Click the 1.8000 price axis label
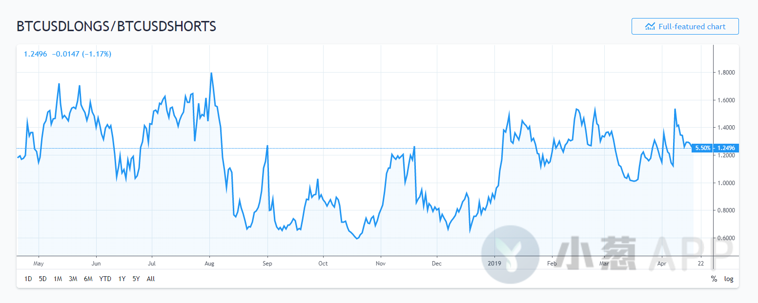758x303 pixels. 726,73
